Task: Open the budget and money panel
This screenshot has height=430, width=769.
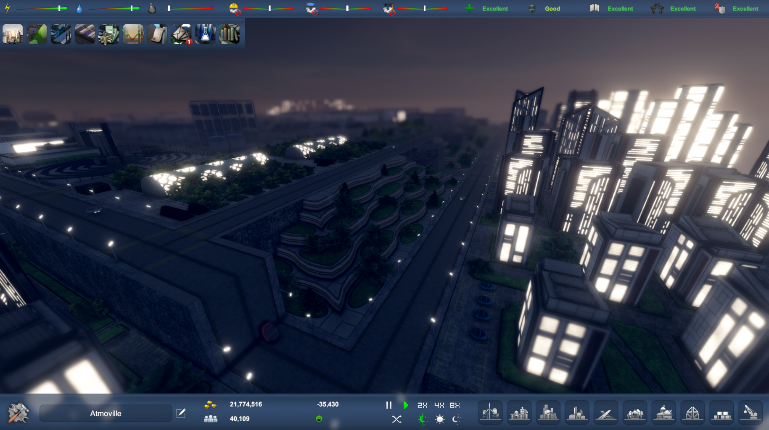Action: click(x=109, y=34)
